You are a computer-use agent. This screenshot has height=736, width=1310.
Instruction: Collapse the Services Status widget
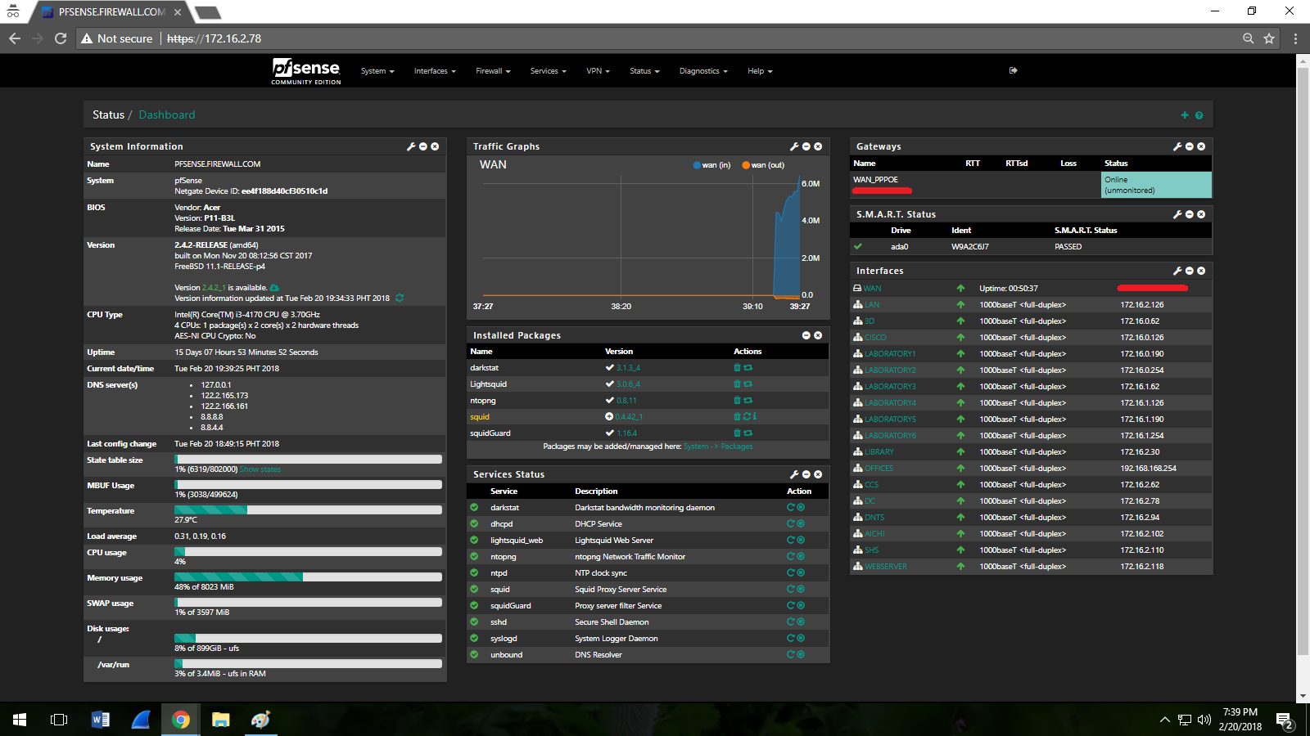coord(806,474)
